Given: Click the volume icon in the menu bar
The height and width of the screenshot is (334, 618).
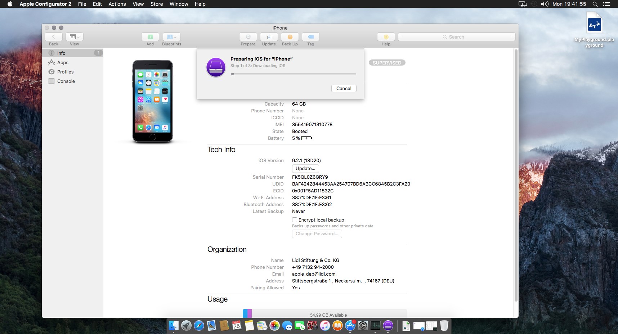Looking at the screenshot, I should [545, 4].
